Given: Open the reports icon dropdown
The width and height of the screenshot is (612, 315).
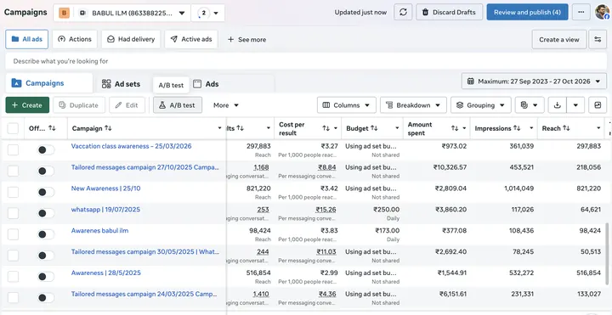Looking at the screenshot, I should [x=530, y=105].
